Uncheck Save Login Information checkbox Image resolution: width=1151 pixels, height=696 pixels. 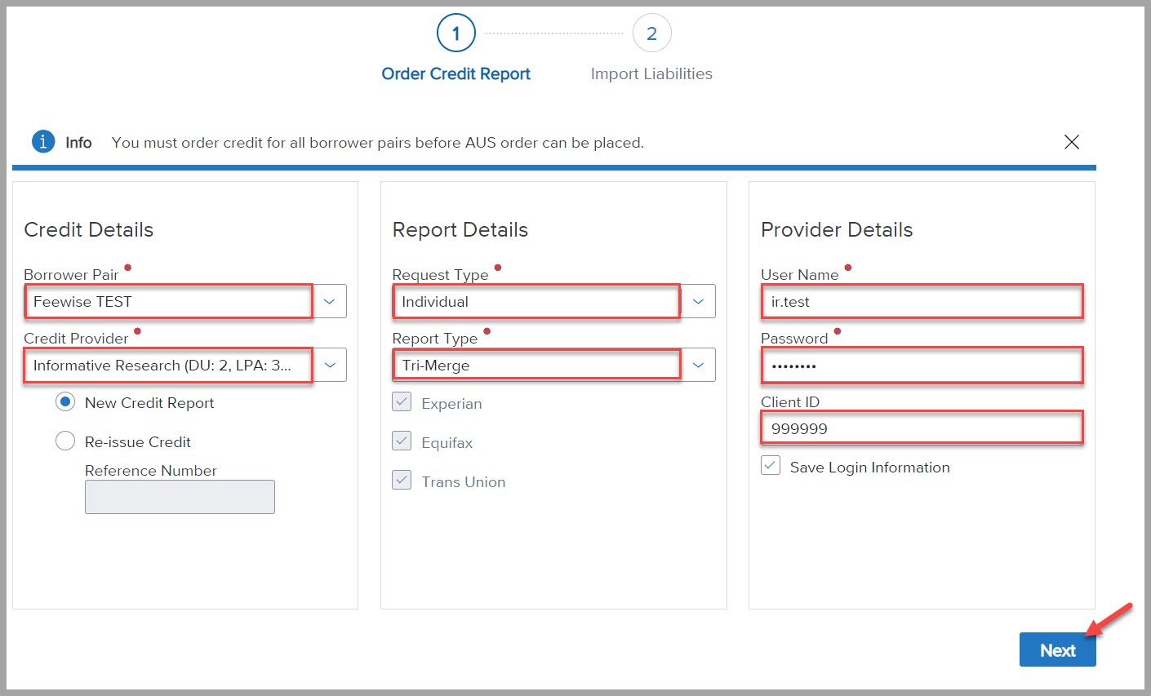tap(771, 466)
